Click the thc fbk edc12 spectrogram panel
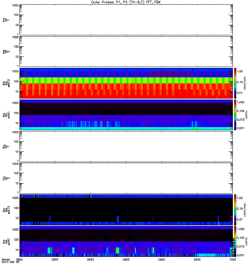The image size is (252, 269). (126, 209)
